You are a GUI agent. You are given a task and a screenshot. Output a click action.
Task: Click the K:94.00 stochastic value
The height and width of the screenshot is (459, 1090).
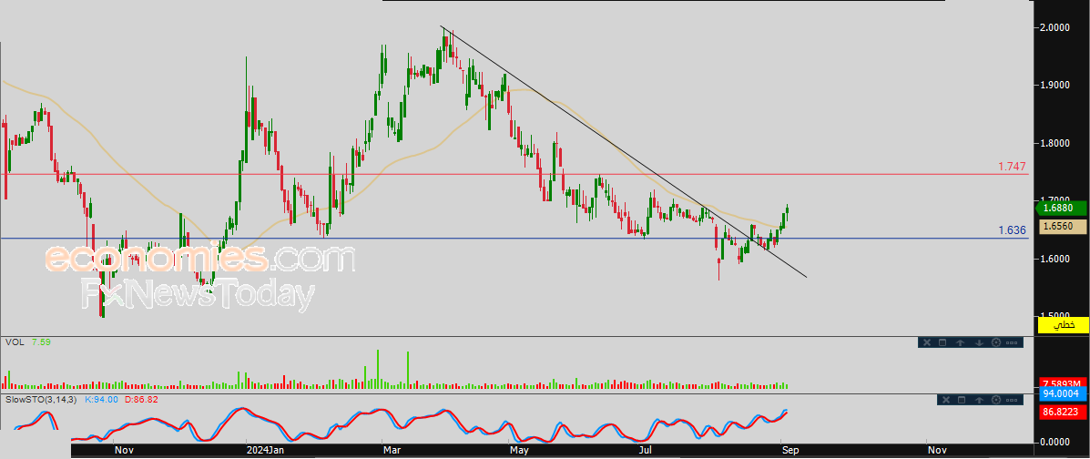point(101,400)
